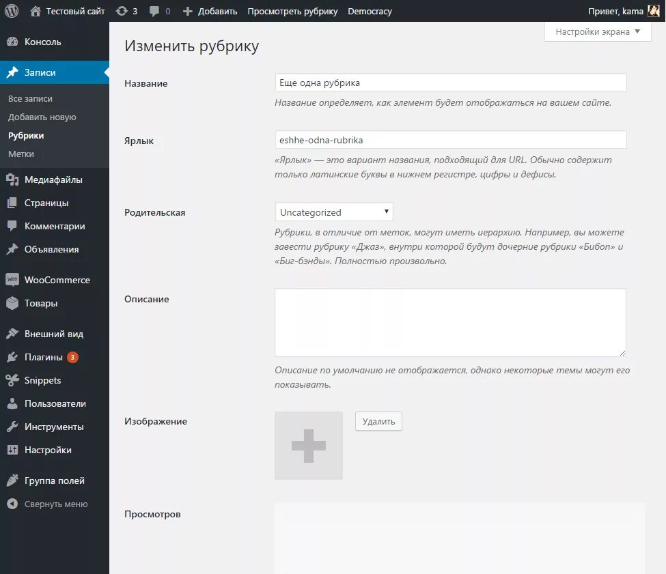Click the Плагины plug icon
The image size is (666, 574).
12,357
